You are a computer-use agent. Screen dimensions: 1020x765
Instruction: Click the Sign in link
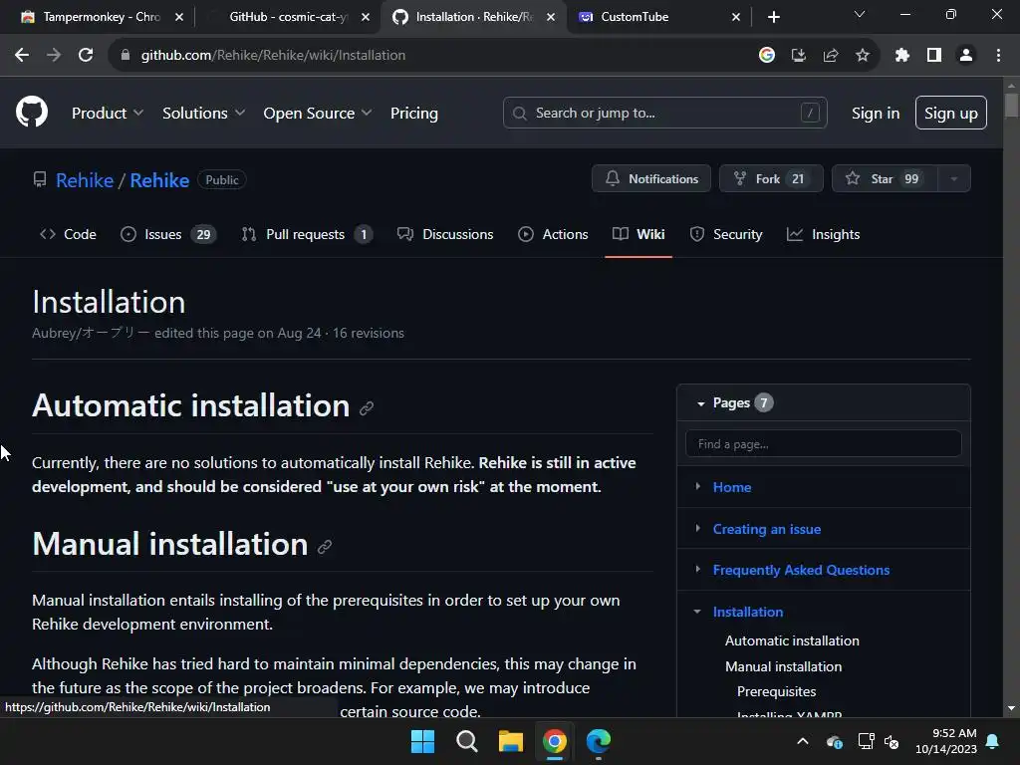coord(876,113)
